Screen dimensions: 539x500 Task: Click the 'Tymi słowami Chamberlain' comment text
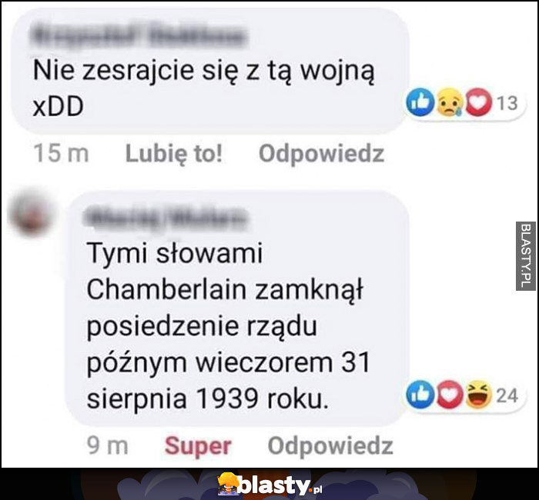click(x=229, y=325)
